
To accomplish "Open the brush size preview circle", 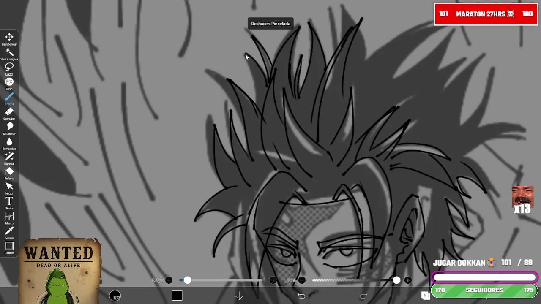I will pyautogui.click(x=115, y=296).
